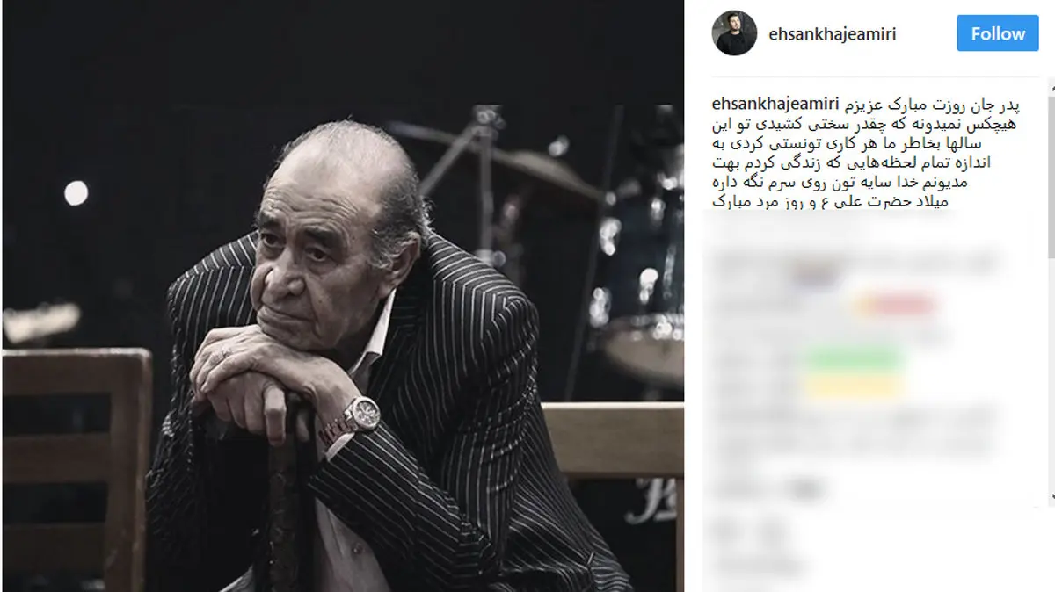Open the ehsankhajeamiri profile avatar
This screenshot has height=592, width=1055.
pos(734,33)
